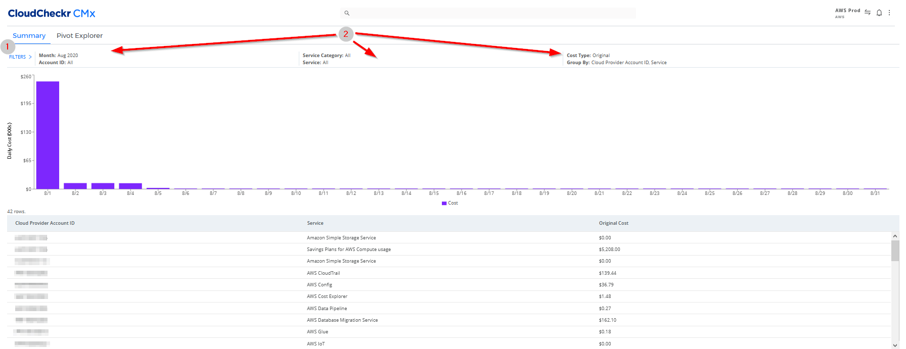Click 'Month: Aug 2020' filter text
906x349 pixels.
(x=58, y=56)
